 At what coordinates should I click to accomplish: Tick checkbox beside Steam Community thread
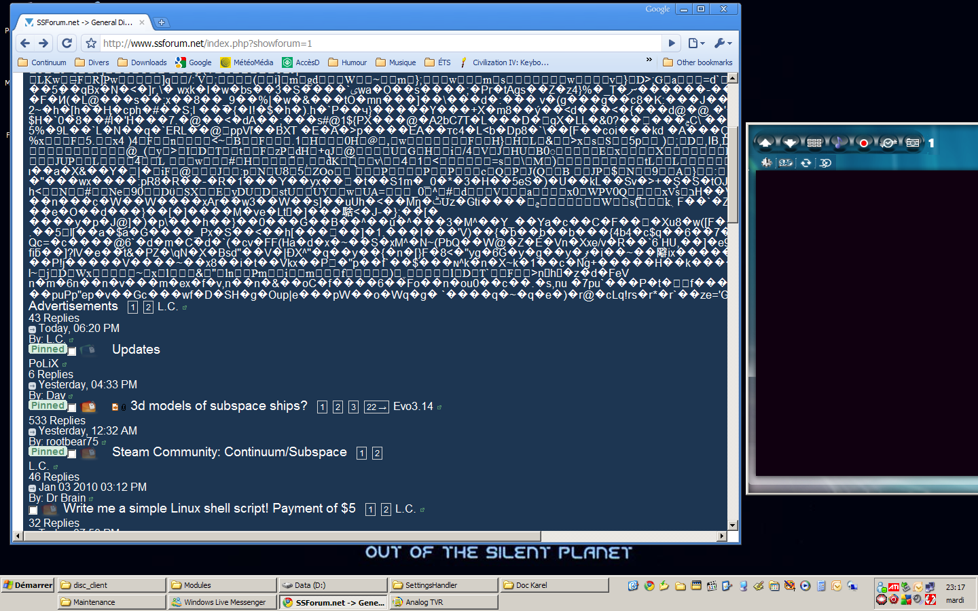(x=72, y=454)
